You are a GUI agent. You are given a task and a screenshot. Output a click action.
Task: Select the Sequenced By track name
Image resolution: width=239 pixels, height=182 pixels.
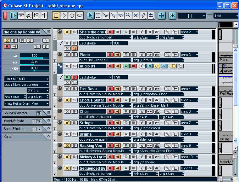click(92, 168)
